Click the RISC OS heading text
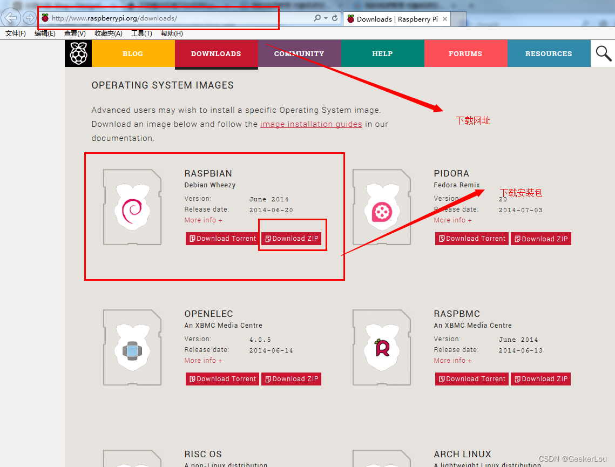The image size is (615, 467). coord(203,454)
